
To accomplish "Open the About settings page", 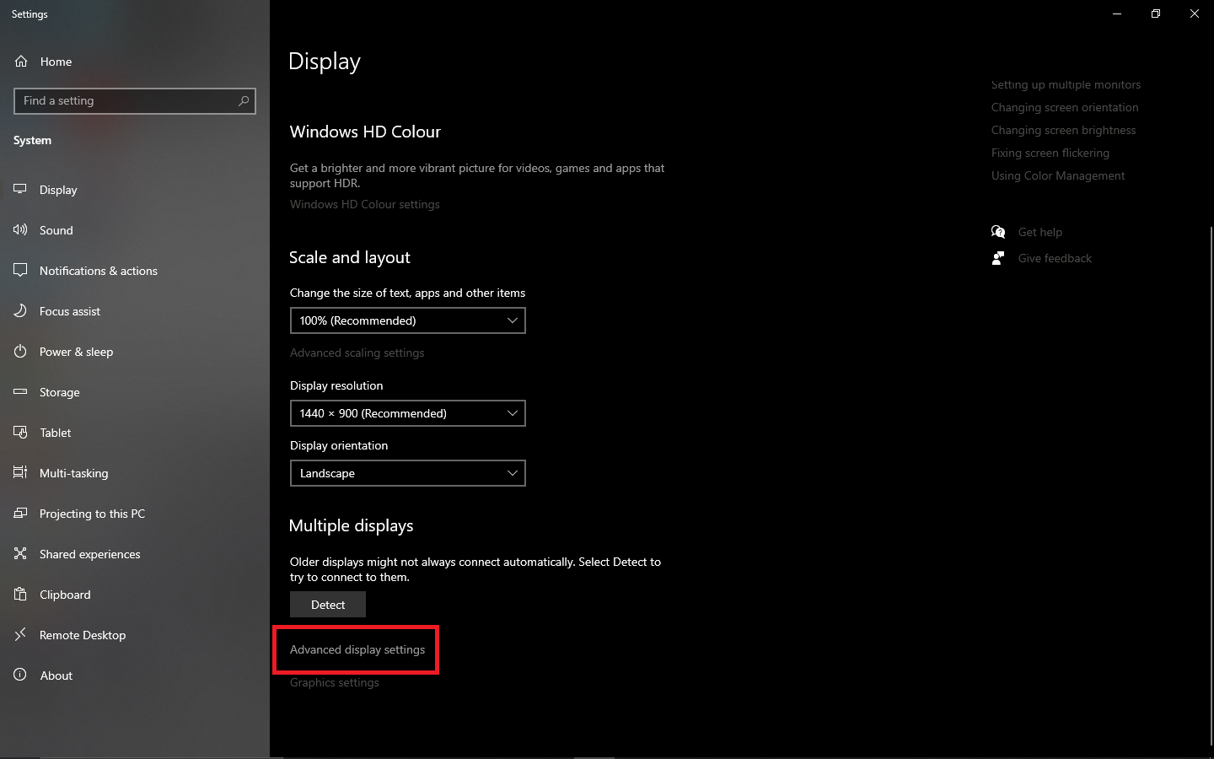I will tap(56, 676).
